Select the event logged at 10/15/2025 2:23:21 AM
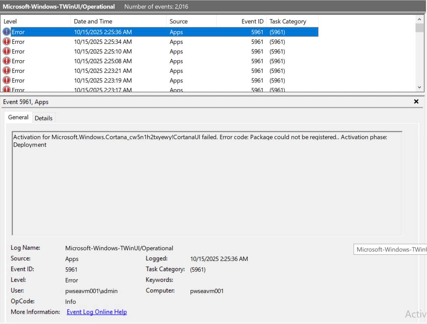This screenshot has height=324, width=427. (160, 71)
